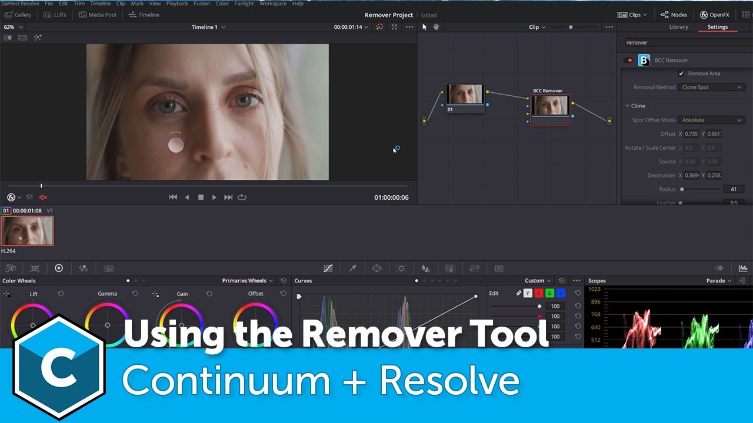This screenshot has height=423, width=753.
Task: Open the viewer OpenFX overlay fx icon
Action: point(11,197)
